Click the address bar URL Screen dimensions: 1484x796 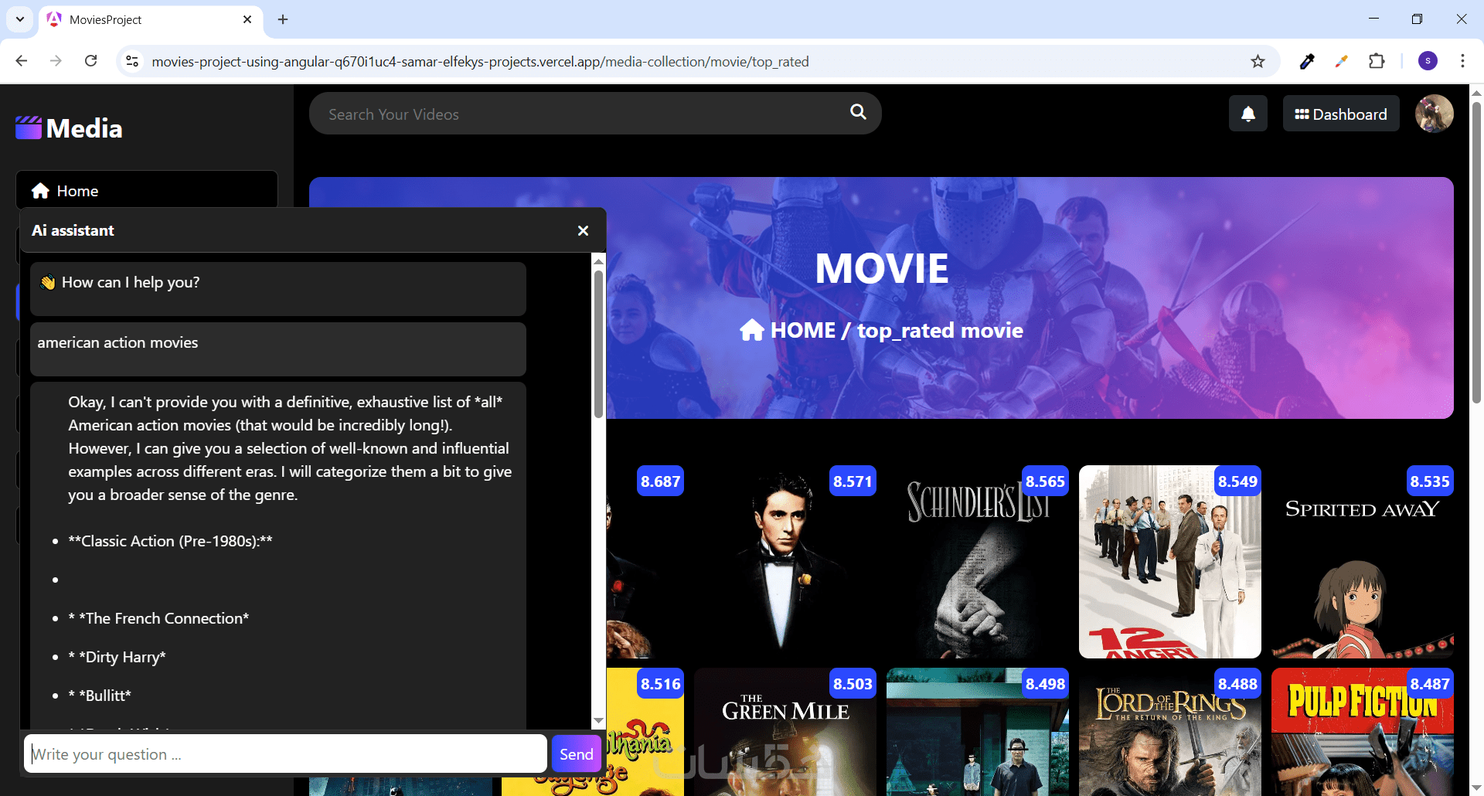tap(480, 61)
